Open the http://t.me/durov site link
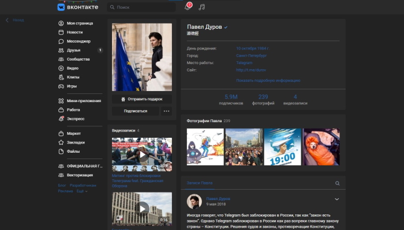 pyautogui.click(x=251, y=70)
